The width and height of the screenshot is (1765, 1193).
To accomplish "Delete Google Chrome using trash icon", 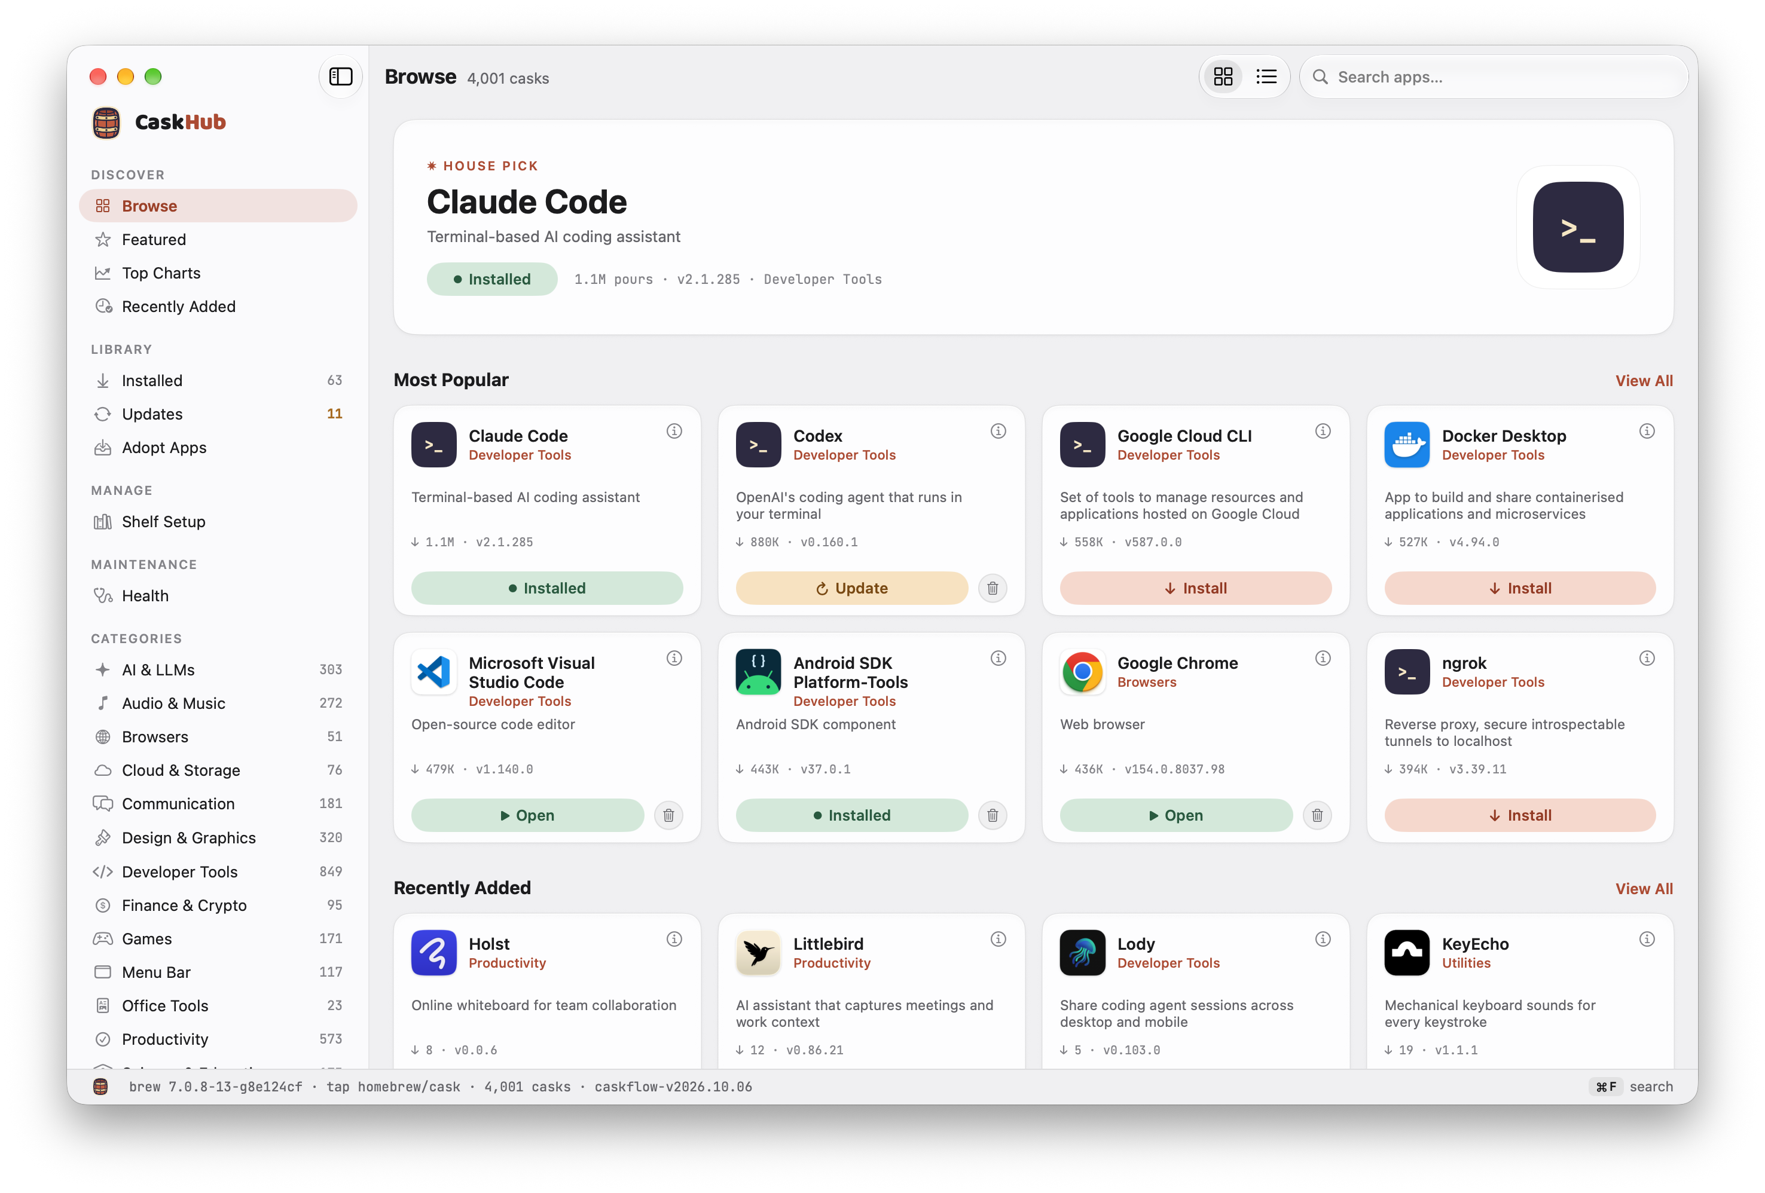I will click(1316, 816).
